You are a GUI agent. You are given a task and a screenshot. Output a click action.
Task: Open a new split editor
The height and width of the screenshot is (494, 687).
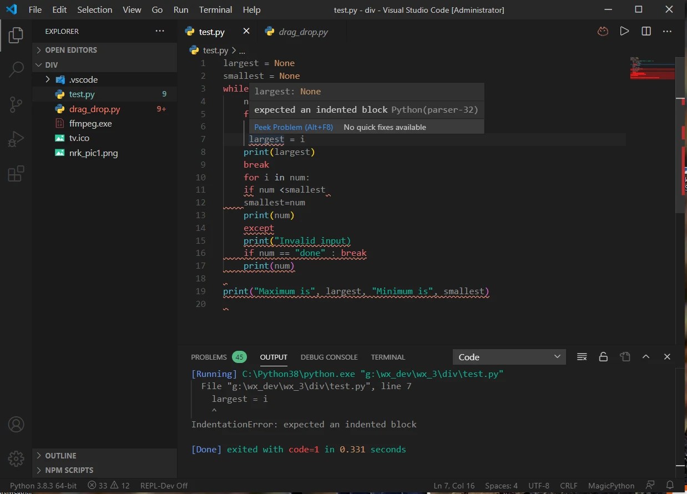click(x=646, y=31)
